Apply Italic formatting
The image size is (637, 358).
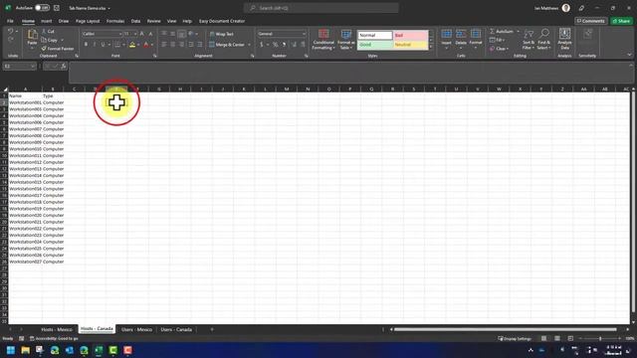[95, 45]
